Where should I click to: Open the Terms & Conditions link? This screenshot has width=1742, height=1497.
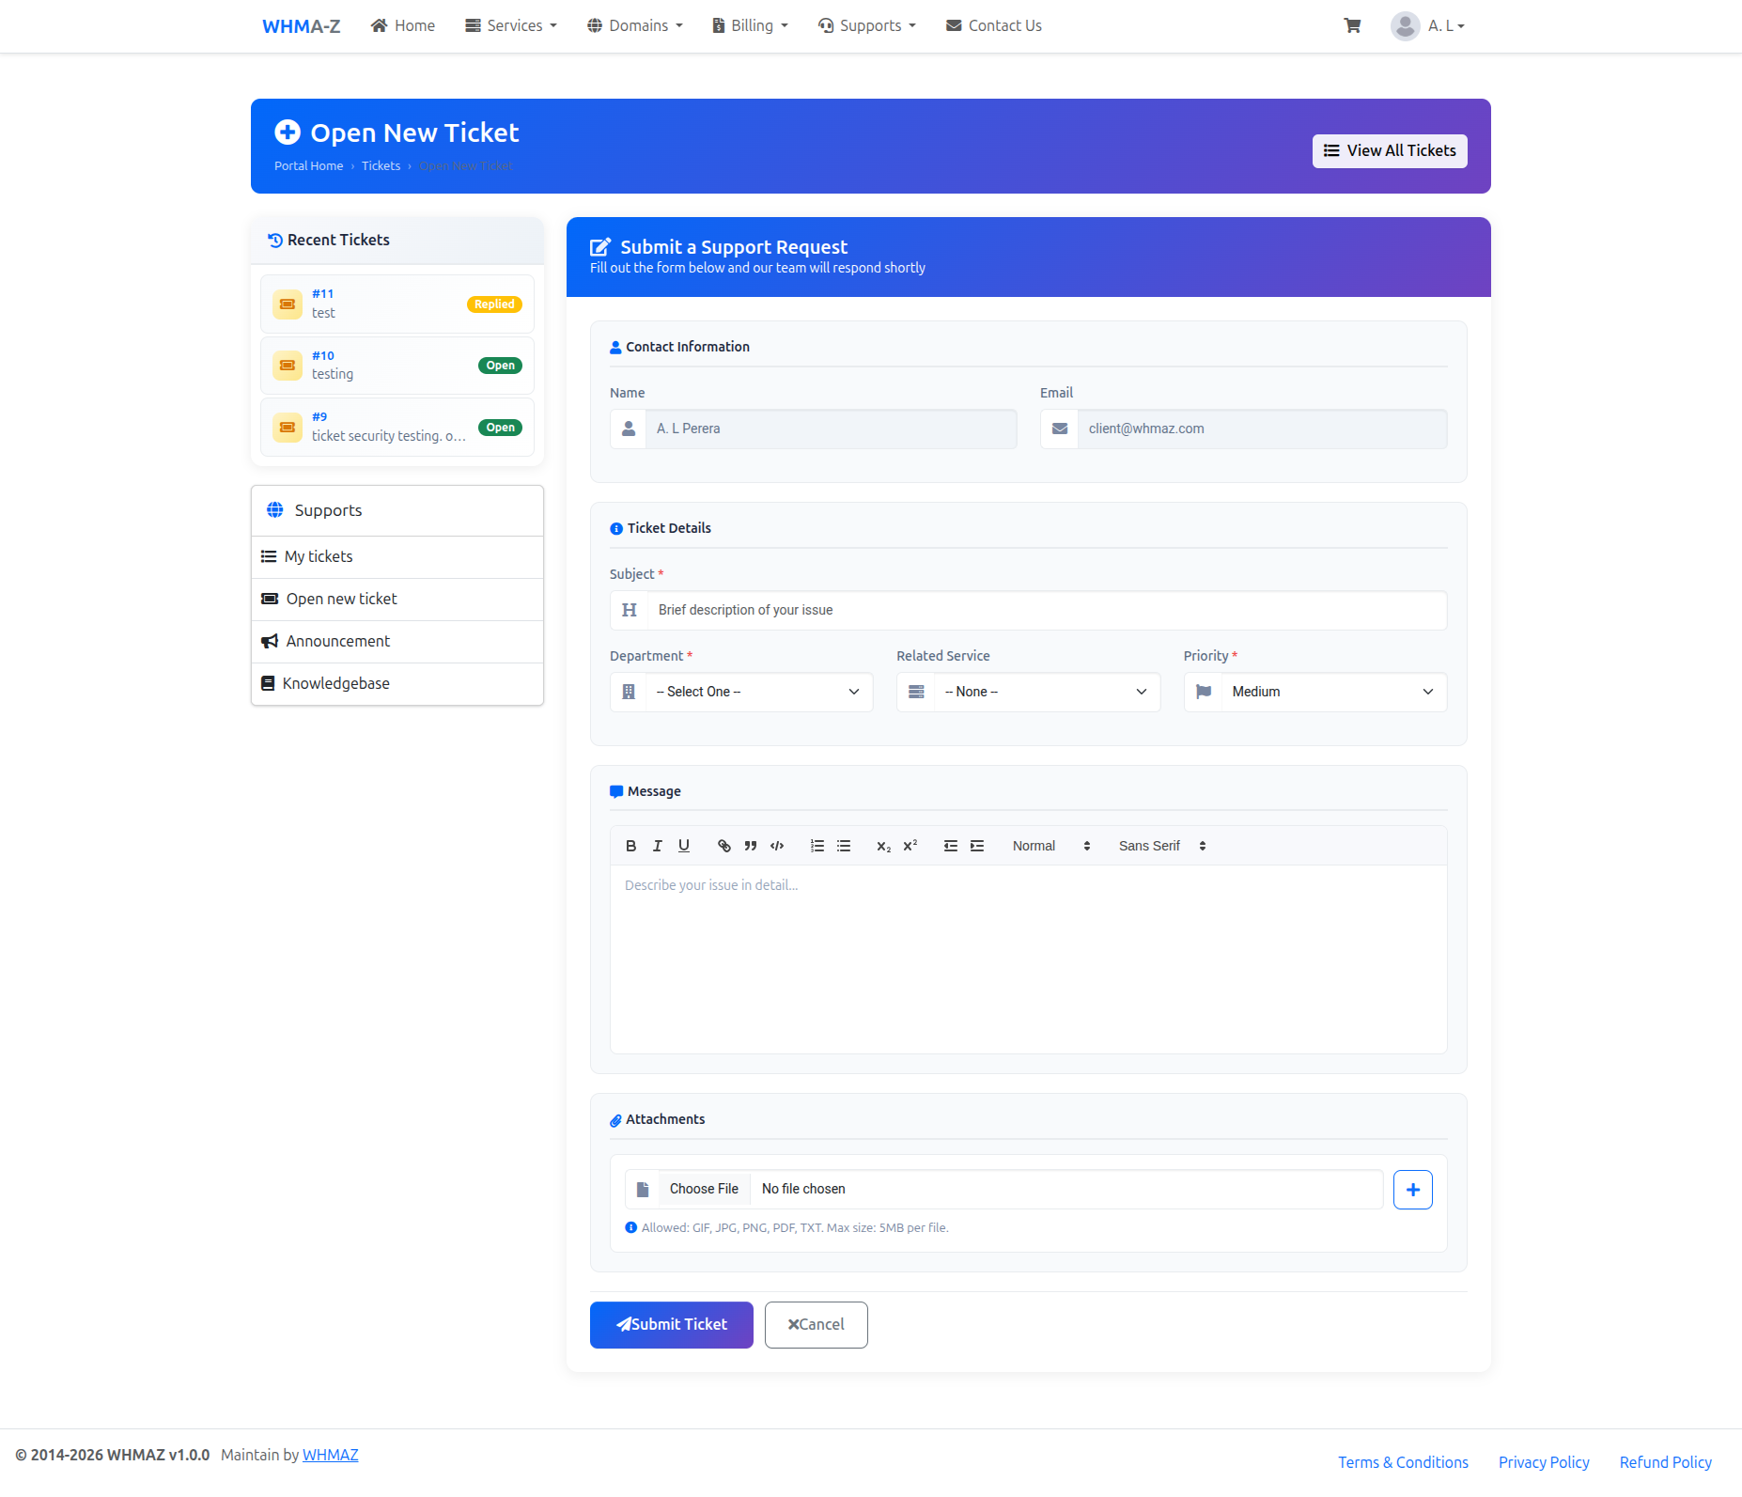pos(1403,1461)
